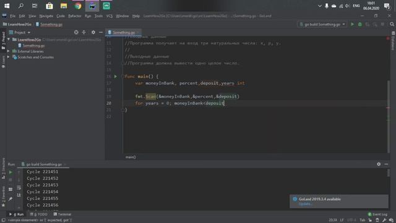Click the greyed Stop button in top toolbar

tap(382, 24)
